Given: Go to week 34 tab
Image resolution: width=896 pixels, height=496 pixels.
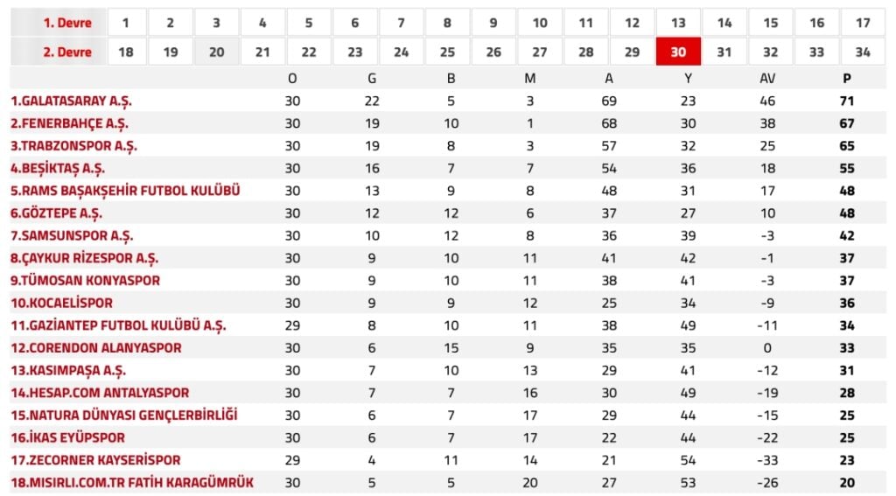Looking at the screenshot, I should coord(863,52).
